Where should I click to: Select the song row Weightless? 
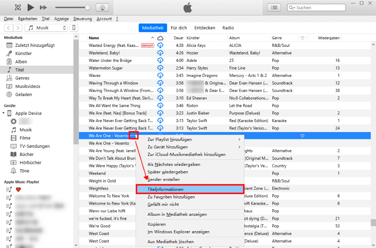98,188
